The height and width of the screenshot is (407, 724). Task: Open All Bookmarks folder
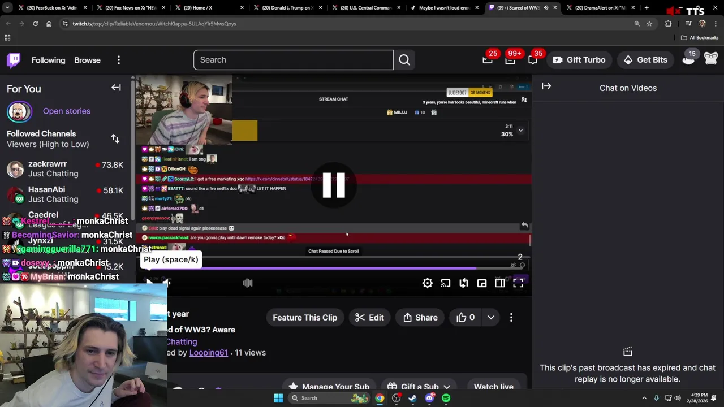pos(700,38)
